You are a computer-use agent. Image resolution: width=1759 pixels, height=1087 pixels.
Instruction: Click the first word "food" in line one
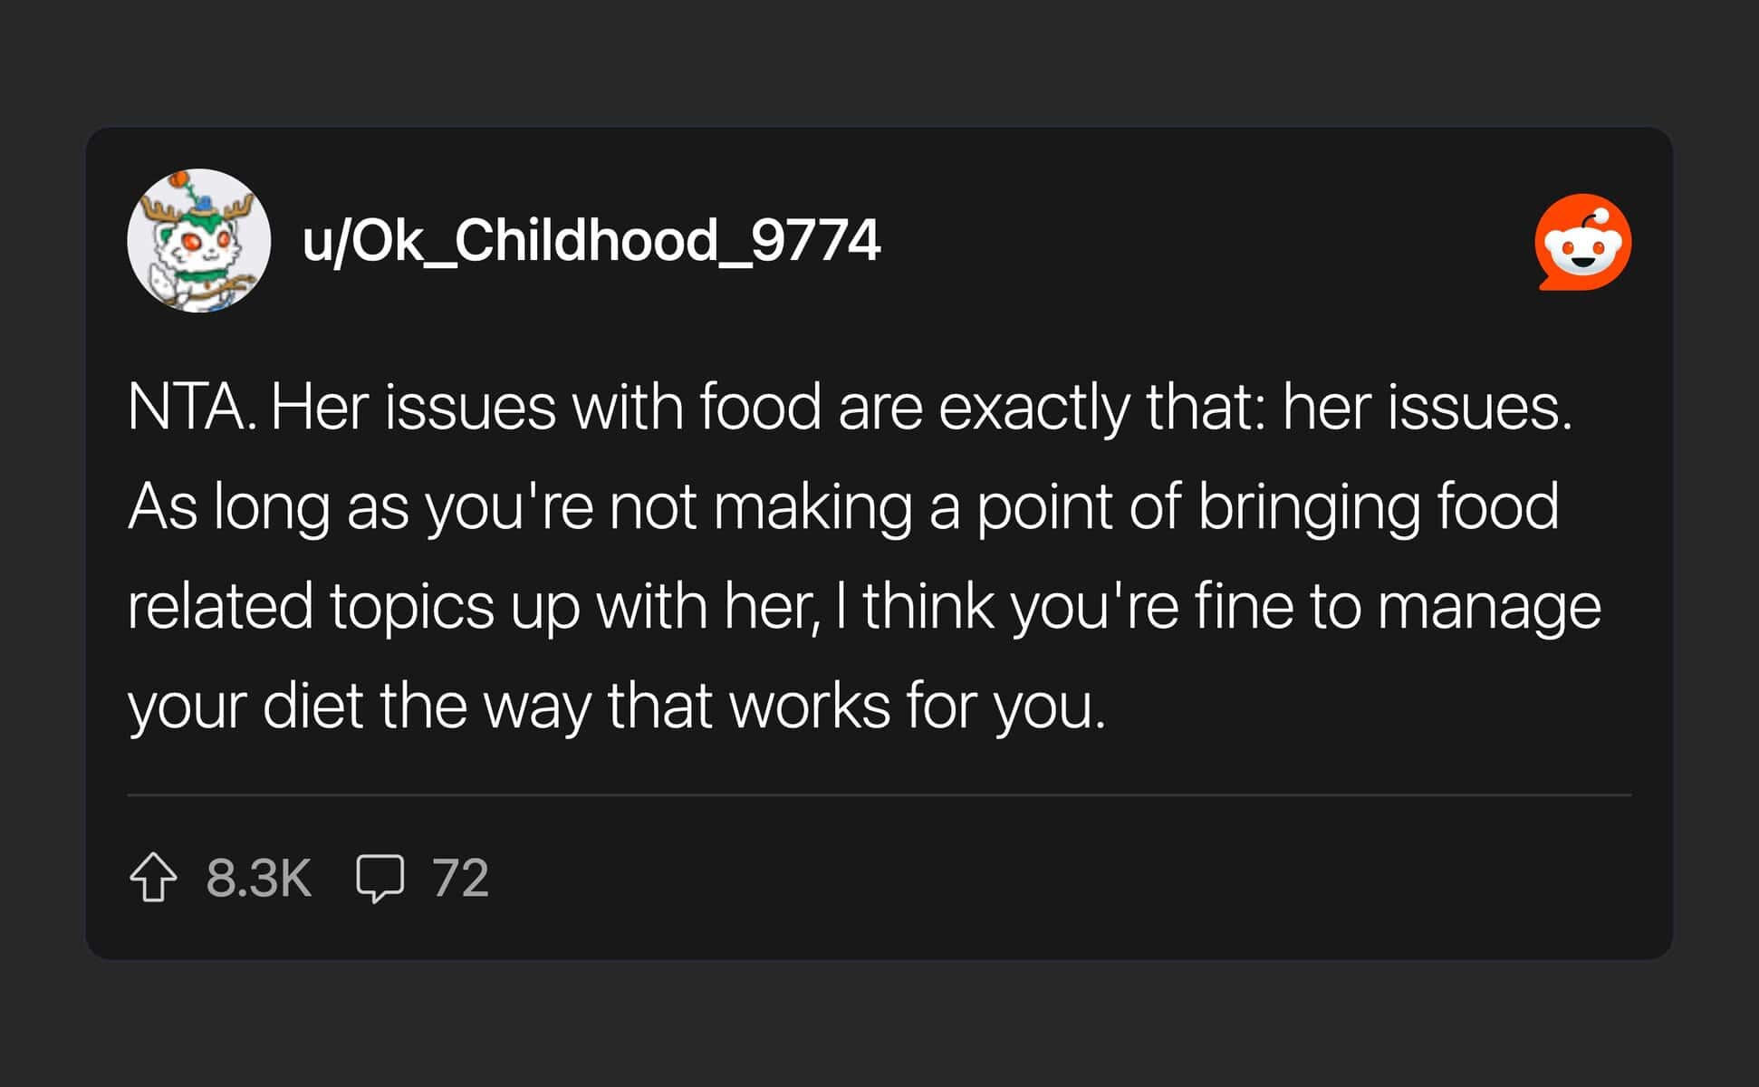[x=759, y=408]
